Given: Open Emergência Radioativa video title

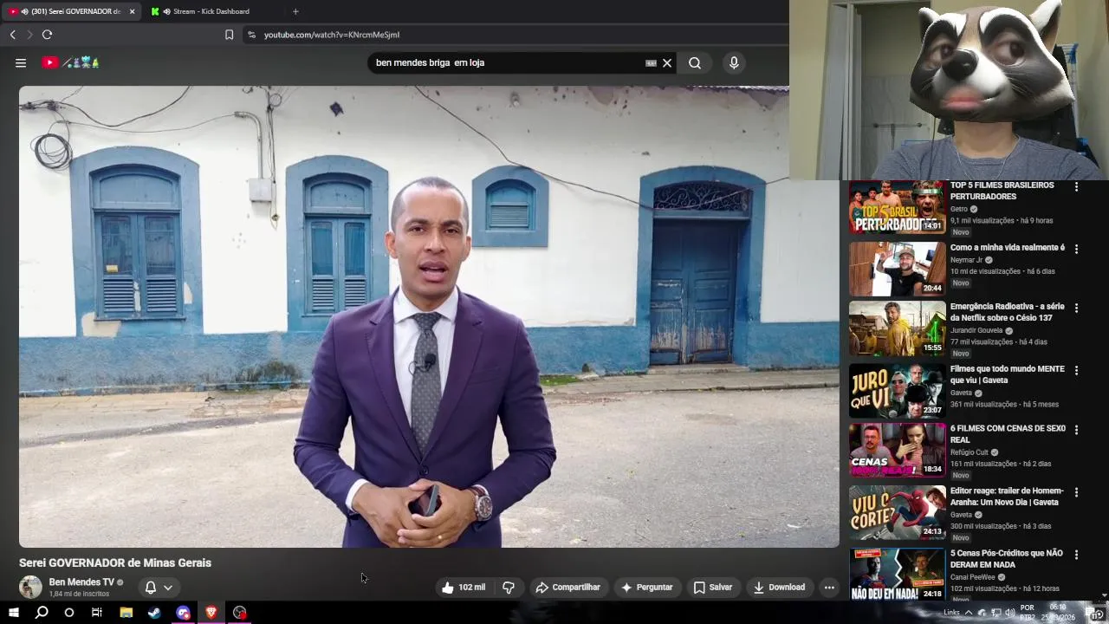Looking at the screenshot, I should pyautogui.click(x=1007, y=312).
